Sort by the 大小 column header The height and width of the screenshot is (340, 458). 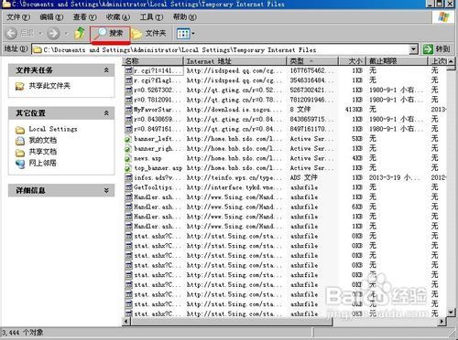pyautogui.click(x=352, y=61)
